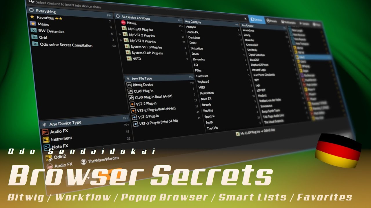The height and width of the screenshot is (208, 371).
Task: Click the Audio FX device type icon
Action: click(45, 132)
